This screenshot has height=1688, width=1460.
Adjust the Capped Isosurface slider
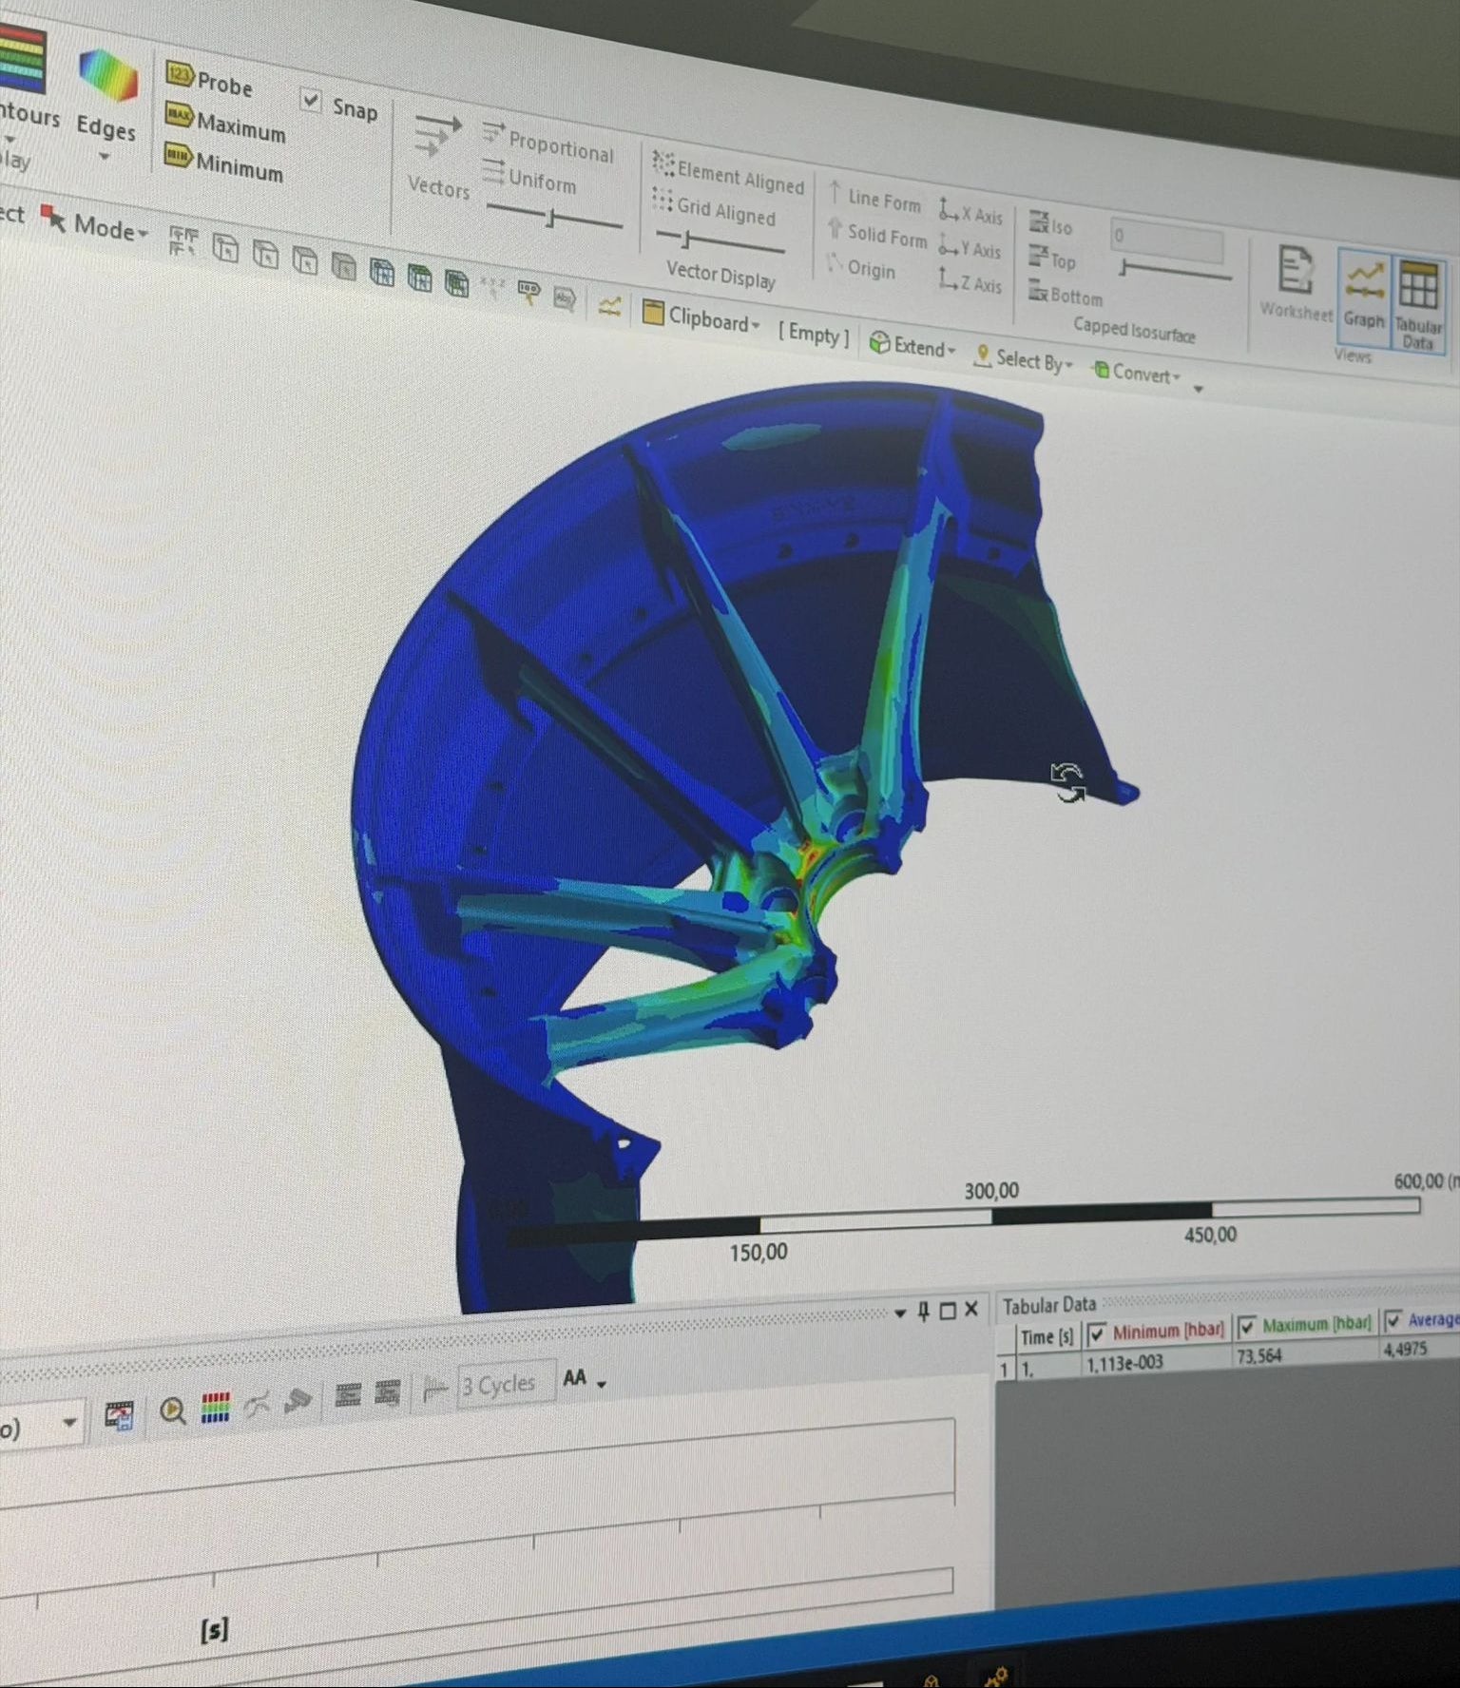pyautogui.click(x=1124, y=271)
